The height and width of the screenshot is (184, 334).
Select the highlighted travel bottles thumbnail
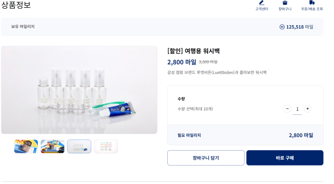click(x=79, y=146)
